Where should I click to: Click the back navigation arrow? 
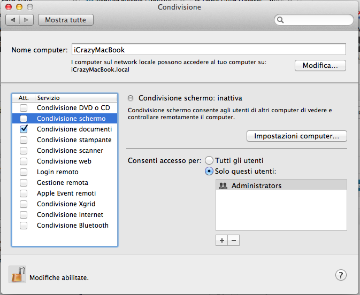coord(13,20)
